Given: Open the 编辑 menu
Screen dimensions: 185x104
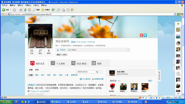Looking at the screenshot, I should 12,5.
